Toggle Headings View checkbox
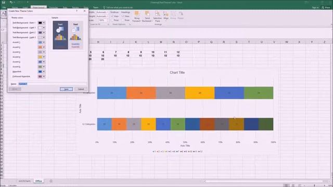Viewport: 333px width, 187px height. pos(123,16)
